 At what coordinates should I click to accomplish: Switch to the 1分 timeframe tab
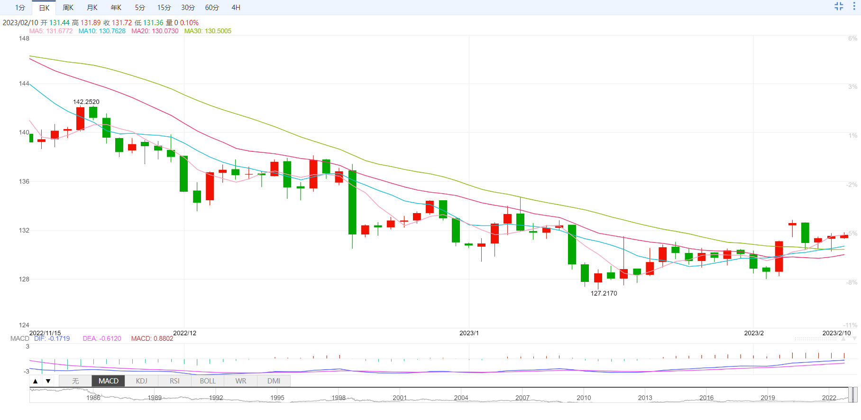20,8
